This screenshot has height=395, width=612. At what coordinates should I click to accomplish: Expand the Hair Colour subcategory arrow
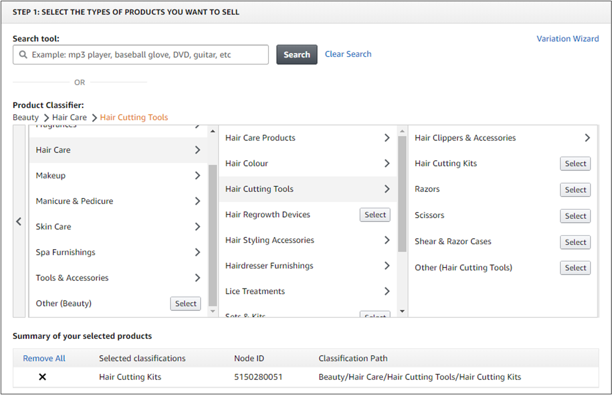(x=387, y=164)
